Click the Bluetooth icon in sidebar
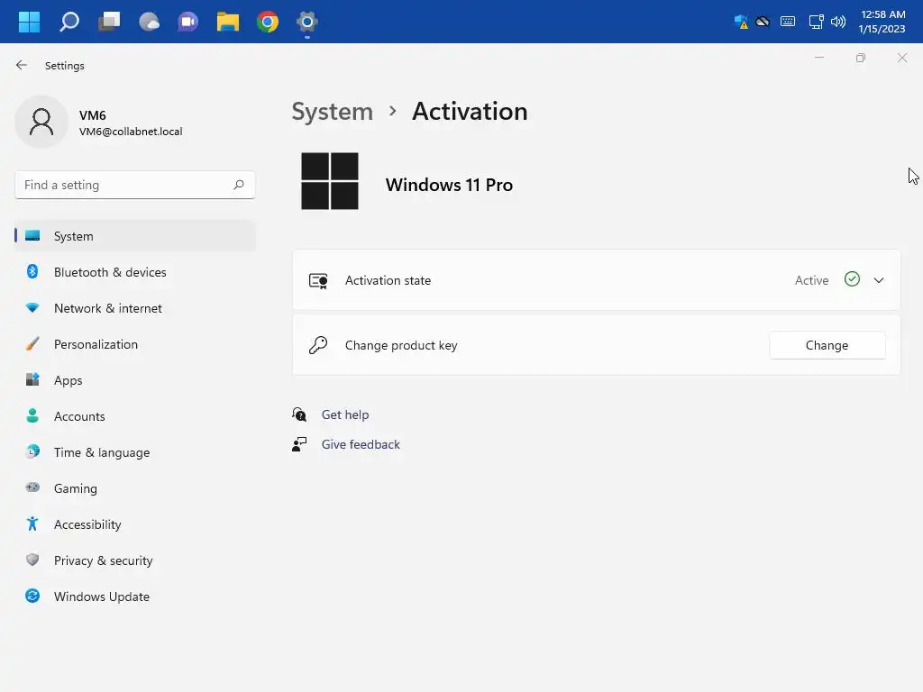923x692 pixels. coord(32,271)
